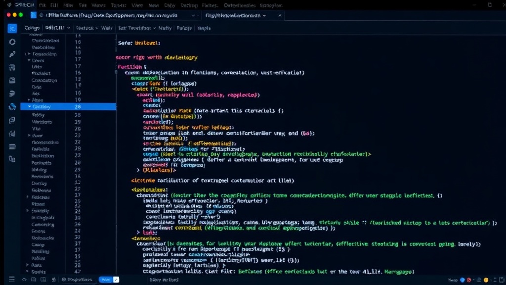Click the 'Slory' text in the bottom status bar
506x285 pixels.
[x=156, y=280]
